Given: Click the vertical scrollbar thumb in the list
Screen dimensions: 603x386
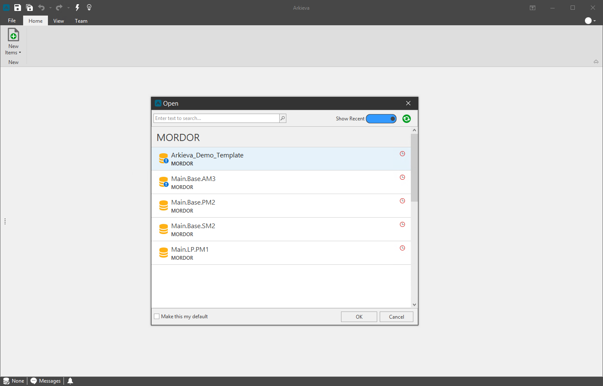Looking at the screenshot, I should coord(415,168).
